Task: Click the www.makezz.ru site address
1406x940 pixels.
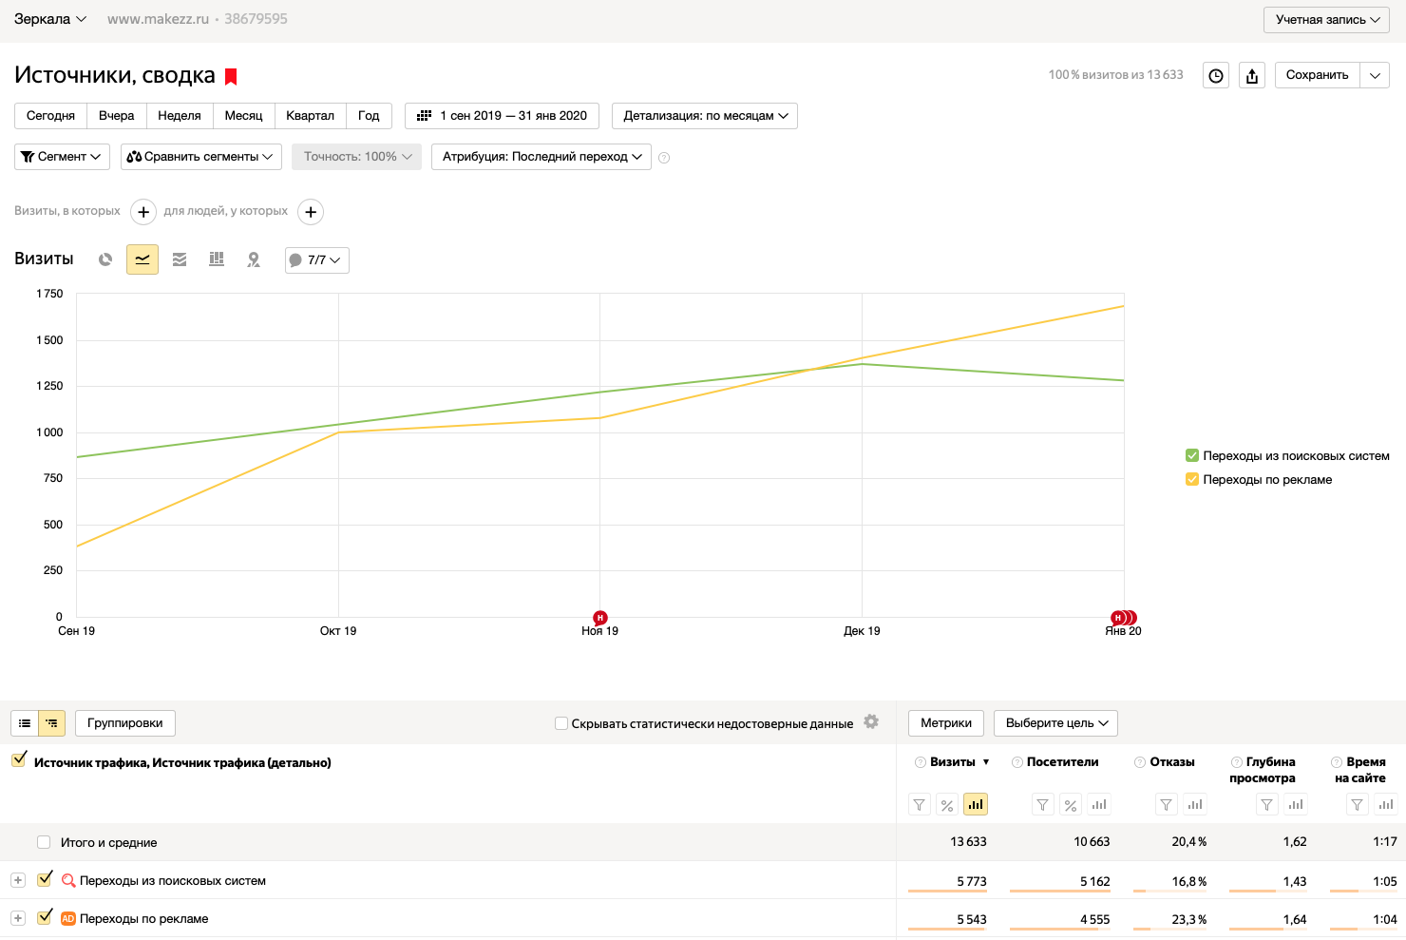Action: [x=158, y=19]
